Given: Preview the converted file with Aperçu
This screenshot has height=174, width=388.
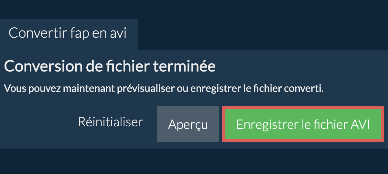Looking at the screenshot, I should [188, 124].
